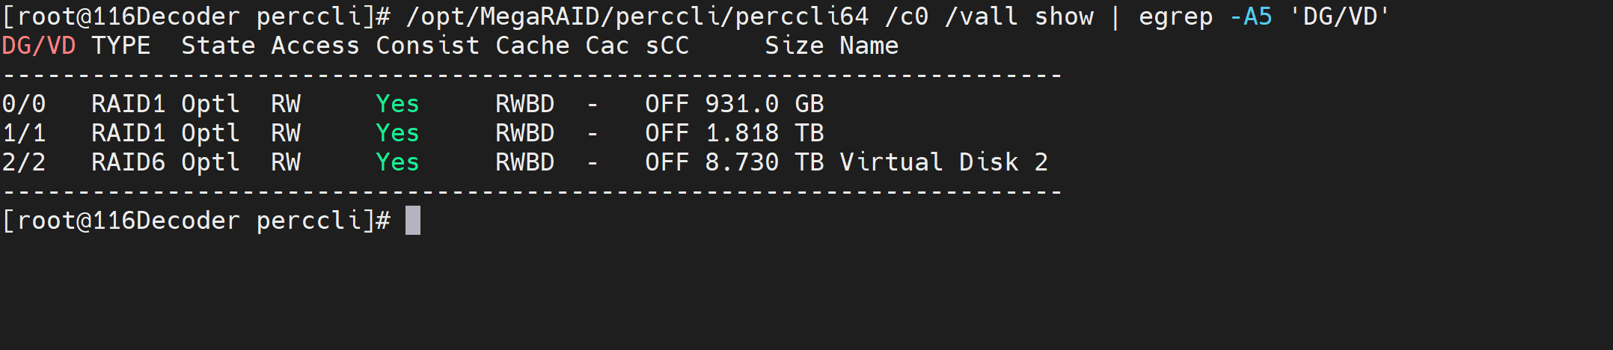Click the red DG/VD column header

coord(39,46)
